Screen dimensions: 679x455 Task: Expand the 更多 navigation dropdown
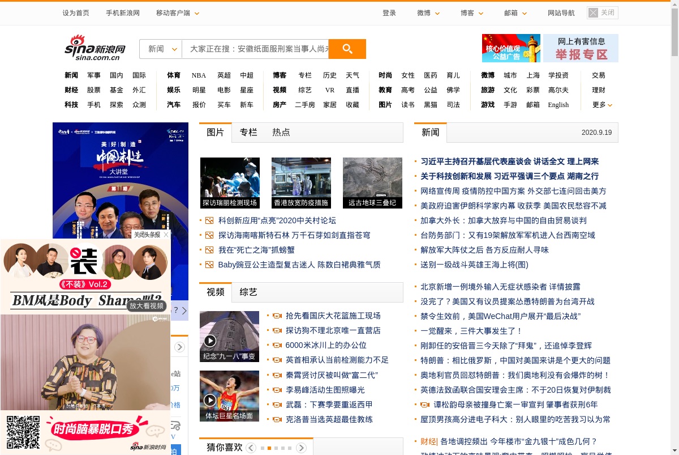click(x=603, y=105)
